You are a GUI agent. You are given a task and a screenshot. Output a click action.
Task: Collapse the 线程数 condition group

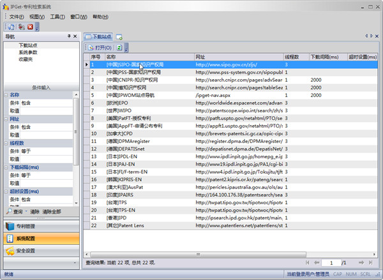pyautogui.click(x=6, y=144)
